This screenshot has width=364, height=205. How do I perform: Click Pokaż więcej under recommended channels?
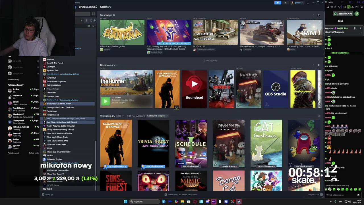[x=13, y=153]
